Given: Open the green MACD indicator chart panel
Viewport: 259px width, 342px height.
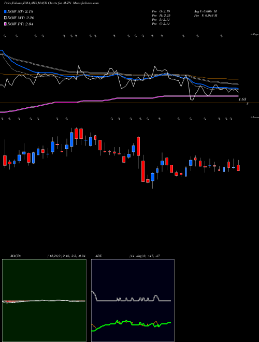Looking at the screenshot, I should click(44, 301).
